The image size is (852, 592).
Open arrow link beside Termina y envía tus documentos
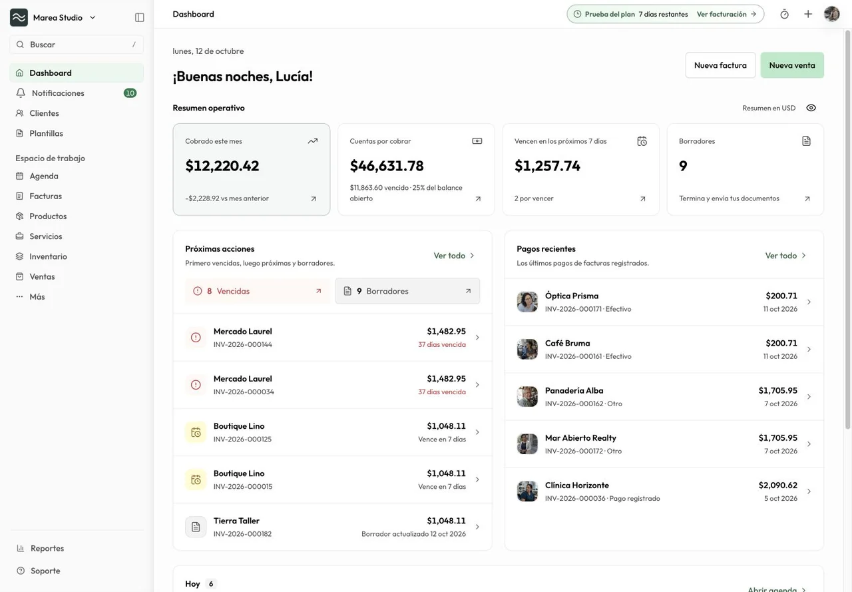pyautogui.click(x=807, y=198)
